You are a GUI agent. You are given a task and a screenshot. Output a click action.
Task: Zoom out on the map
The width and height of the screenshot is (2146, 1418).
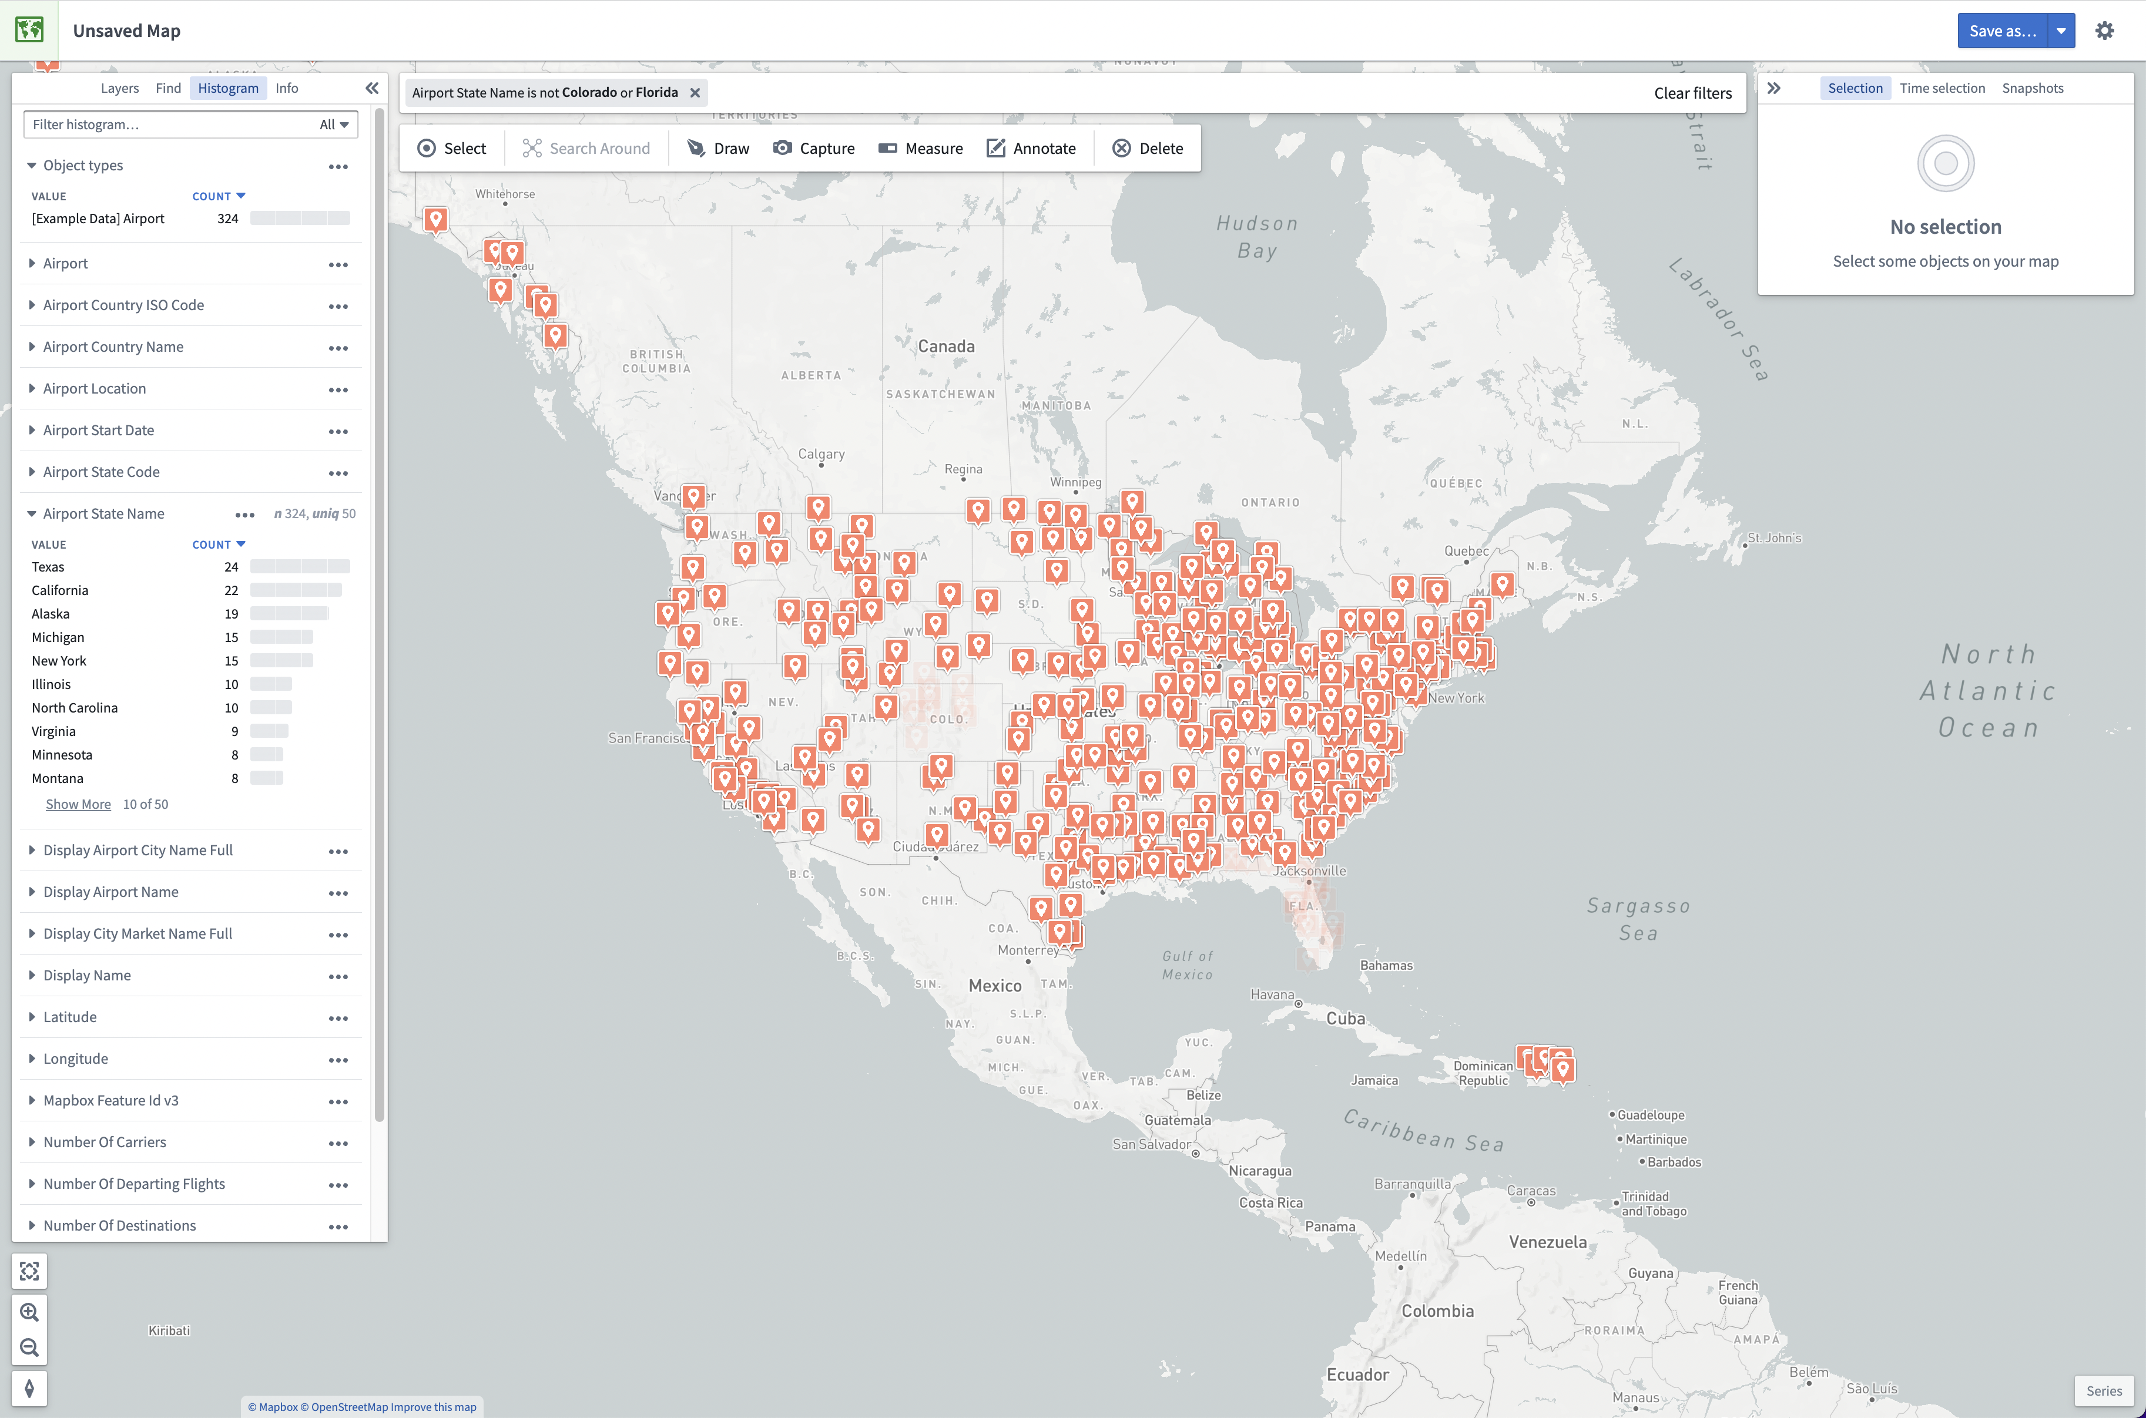coord(29,1348)
